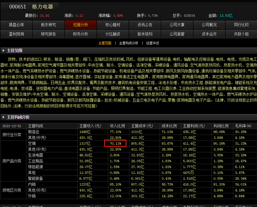Click the highlighted 主营范围 link
257x207 pixels.
106,43
